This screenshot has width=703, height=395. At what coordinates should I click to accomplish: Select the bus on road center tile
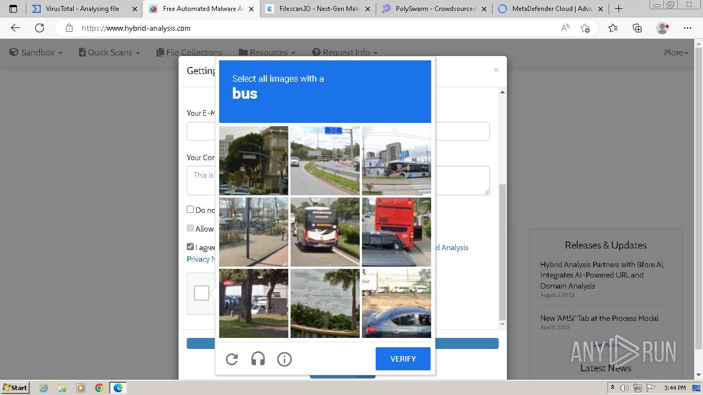[325, 232]
